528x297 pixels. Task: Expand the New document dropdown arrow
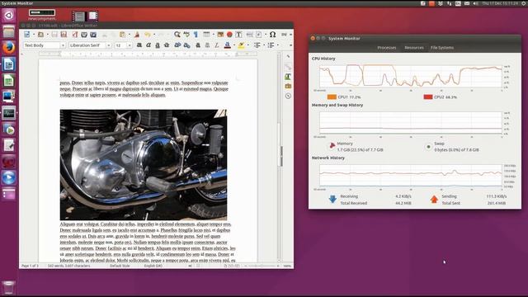pyautogui.click(x=33, y=35)
